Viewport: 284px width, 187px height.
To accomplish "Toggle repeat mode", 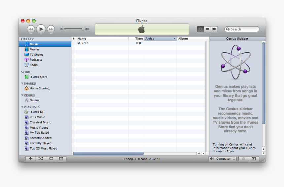I will tap(51, 159).
